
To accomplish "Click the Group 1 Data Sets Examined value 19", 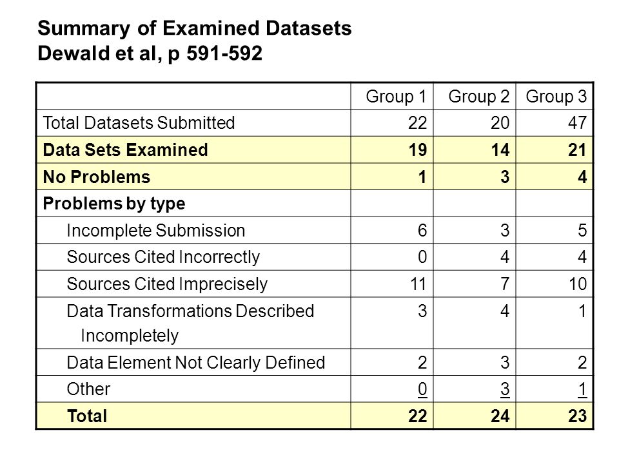I will (418, 150).
